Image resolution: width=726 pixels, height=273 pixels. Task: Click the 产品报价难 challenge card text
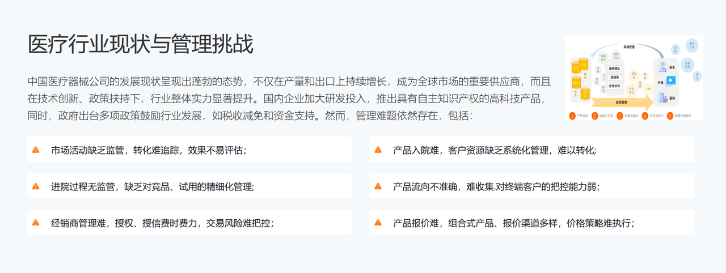click(513, 223)
